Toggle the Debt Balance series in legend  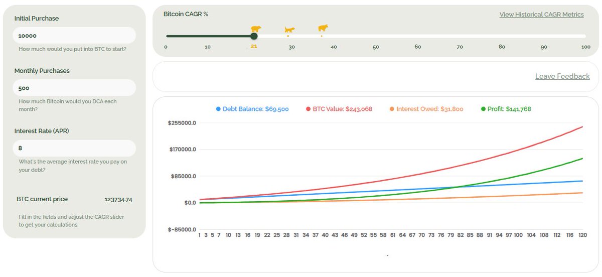pos(252,109)
